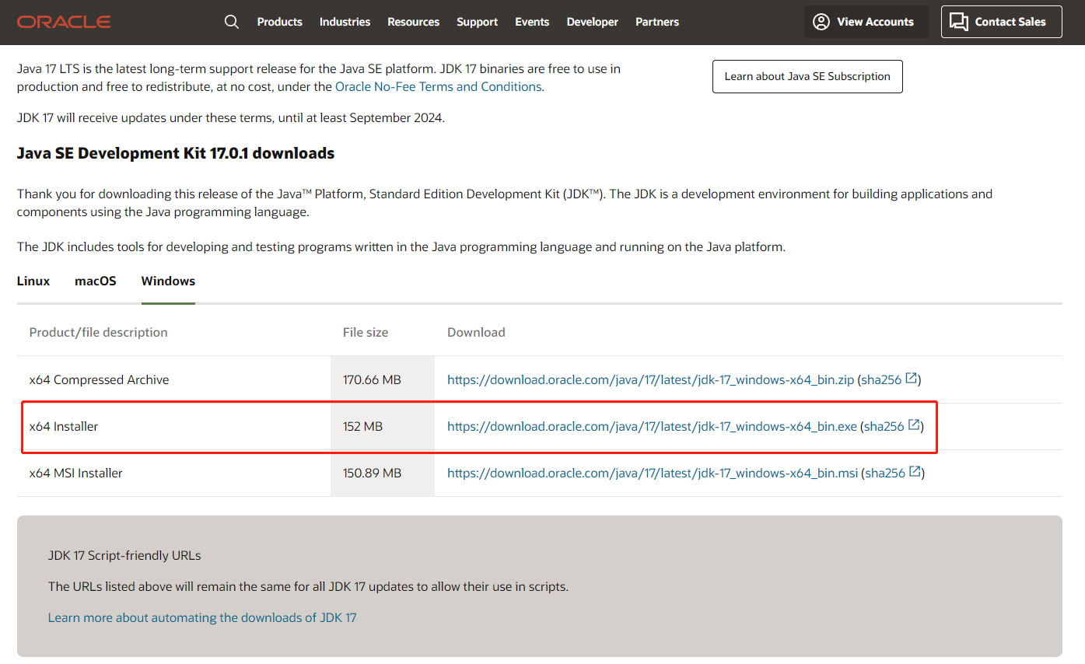Open the Developer menu

click(x=592, y=22)
